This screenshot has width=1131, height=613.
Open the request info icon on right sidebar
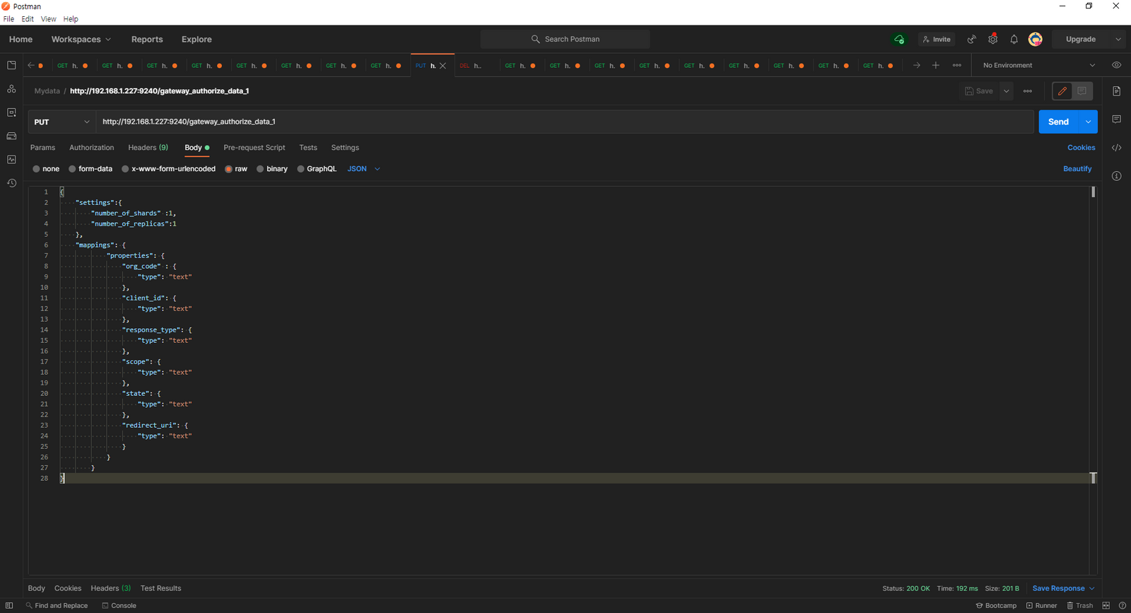(x=1116, y=176)
